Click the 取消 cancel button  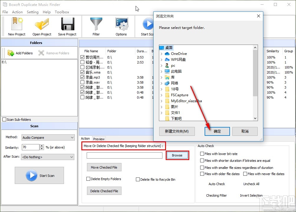pos(245,131)
